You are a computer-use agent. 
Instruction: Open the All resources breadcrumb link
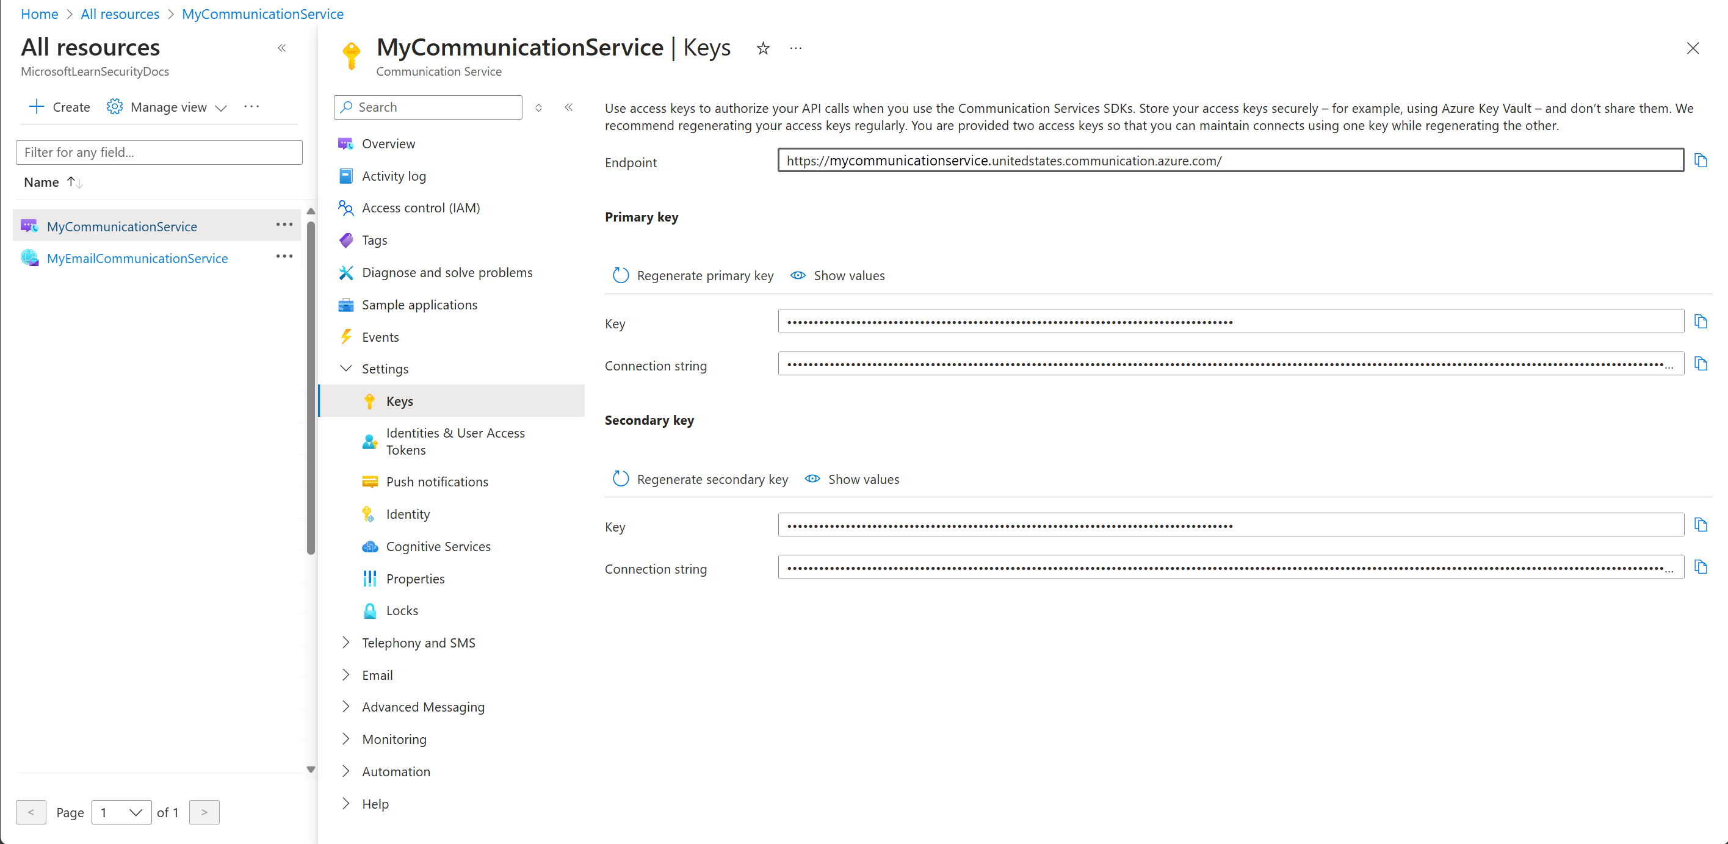point(120,13)
